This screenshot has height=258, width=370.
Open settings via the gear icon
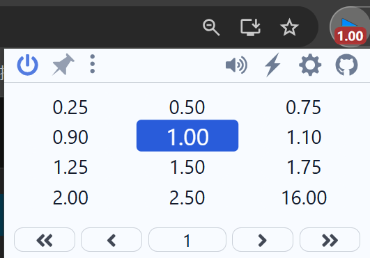[310, 65]
